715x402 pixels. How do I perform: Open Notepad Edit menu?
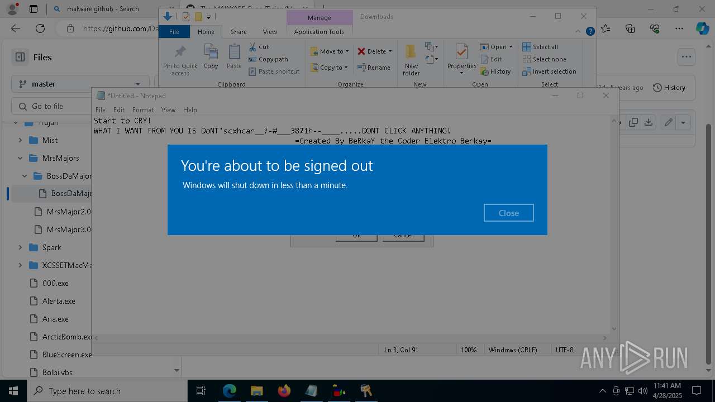coord(119,110)
